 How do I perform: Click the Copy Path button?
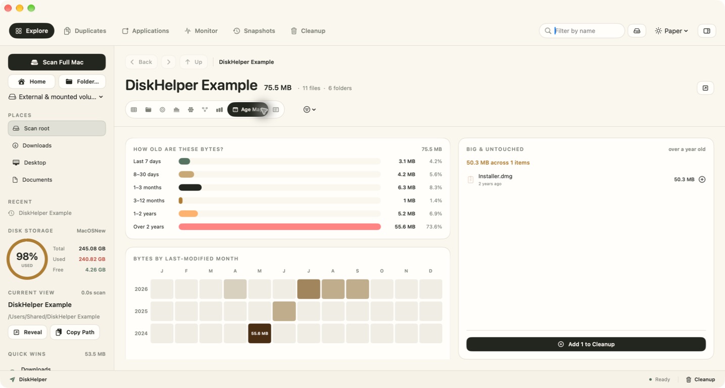75,332
